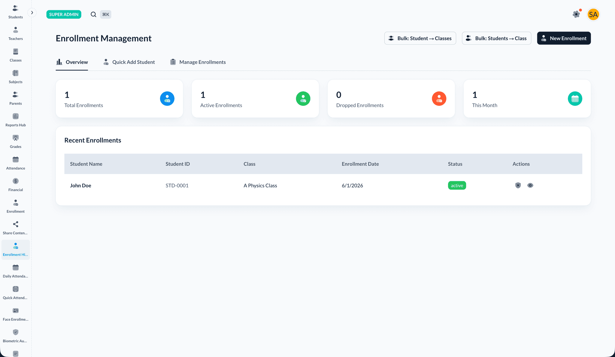Select Enrollment Hi... sidebar item
The height and width of the screenshot is (357, 615).
coord(16,250)
